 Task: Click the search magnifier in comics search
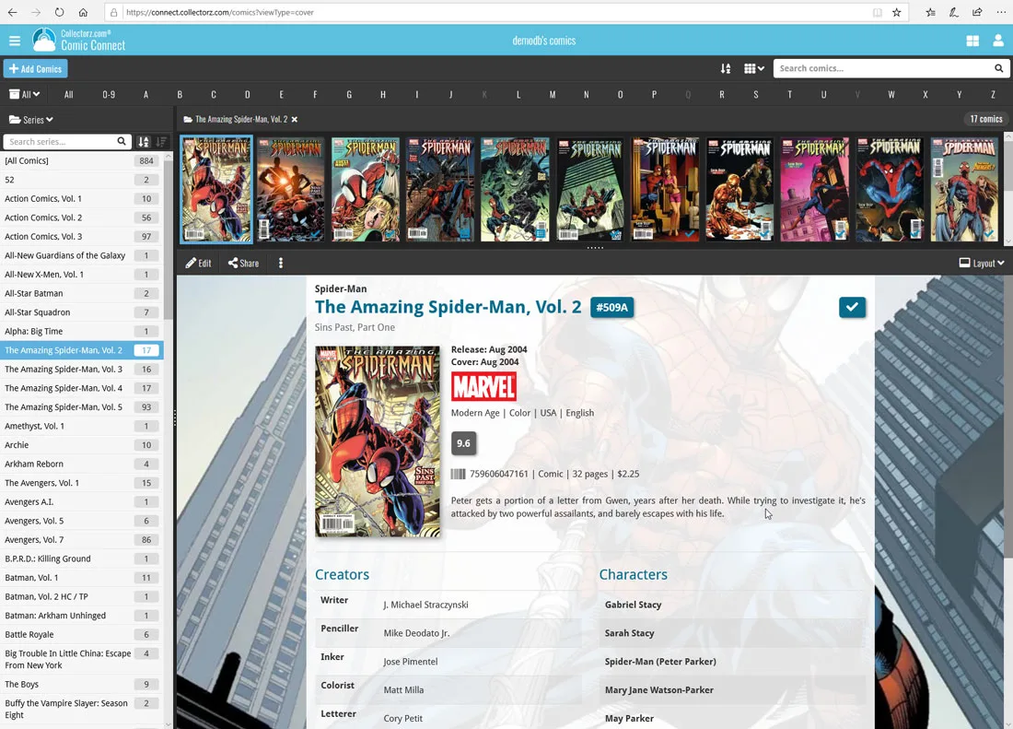(999, 68)
